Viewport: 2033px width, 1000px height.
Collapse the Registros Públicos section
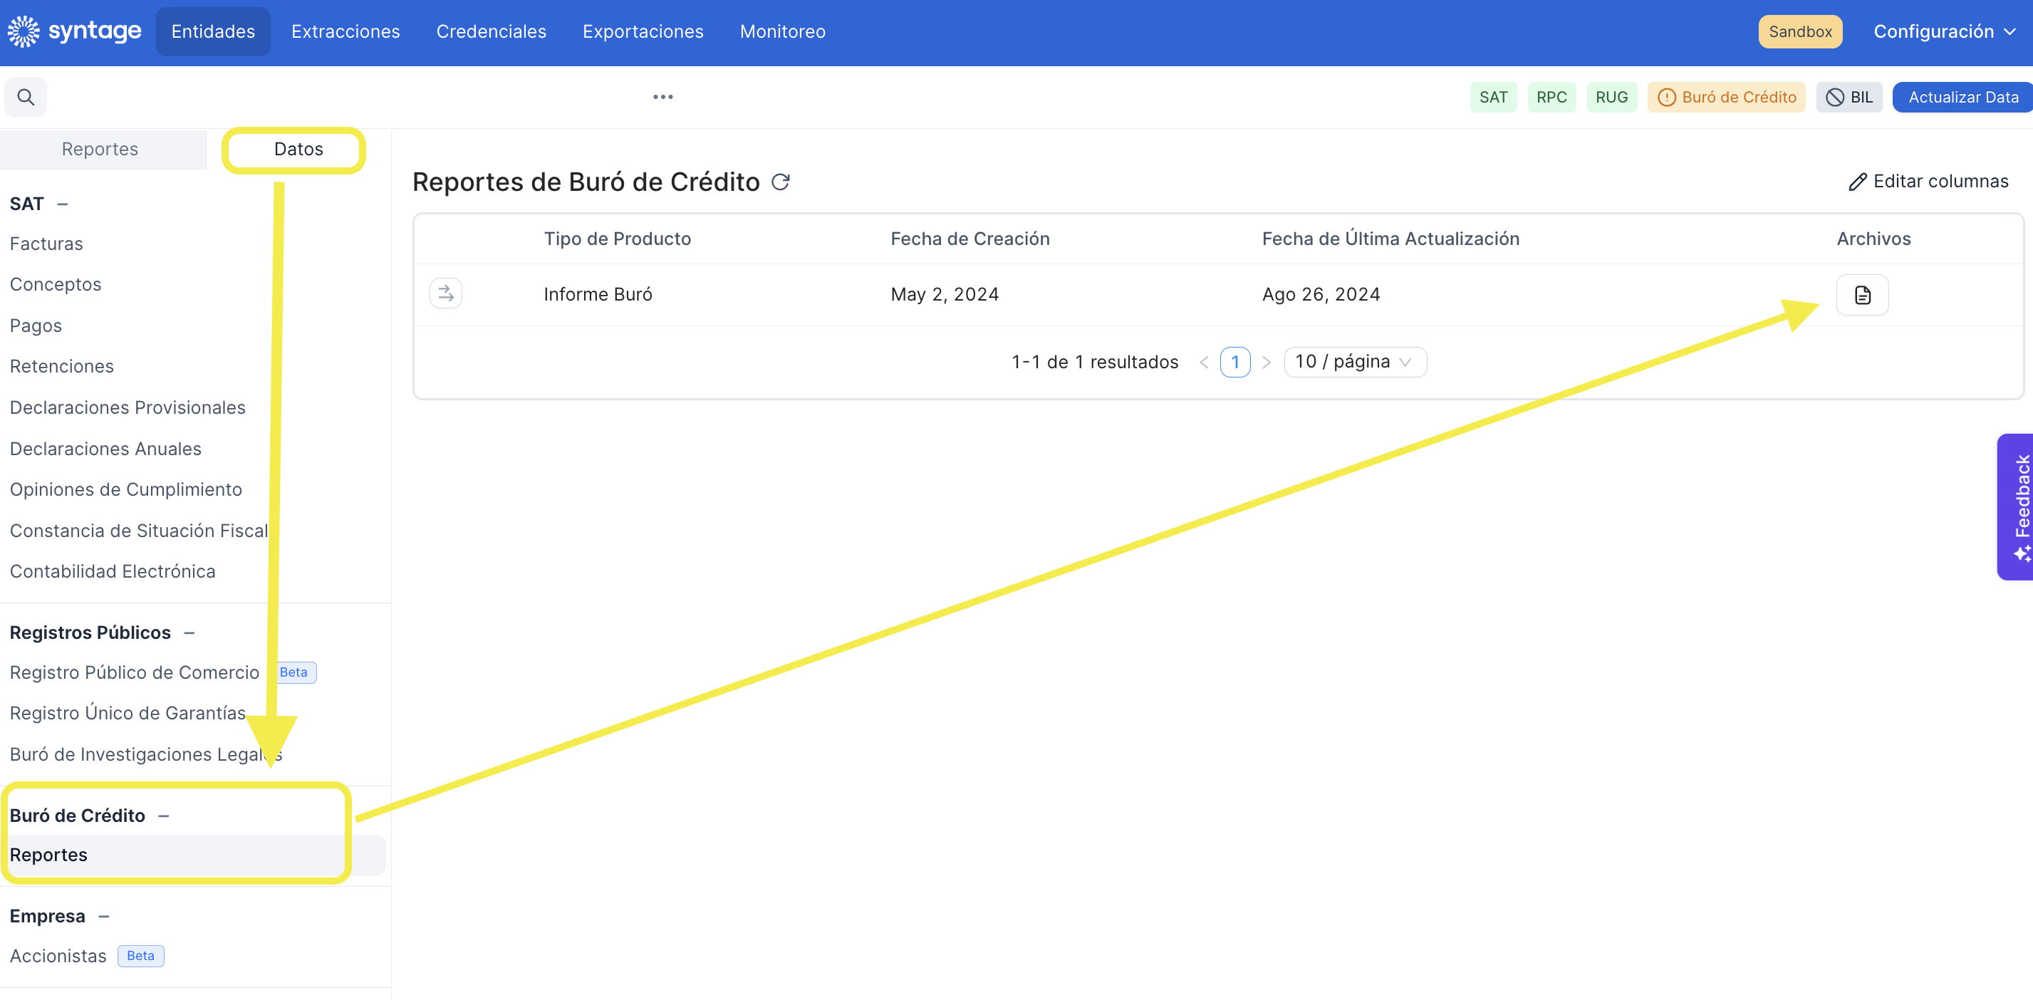189,633
